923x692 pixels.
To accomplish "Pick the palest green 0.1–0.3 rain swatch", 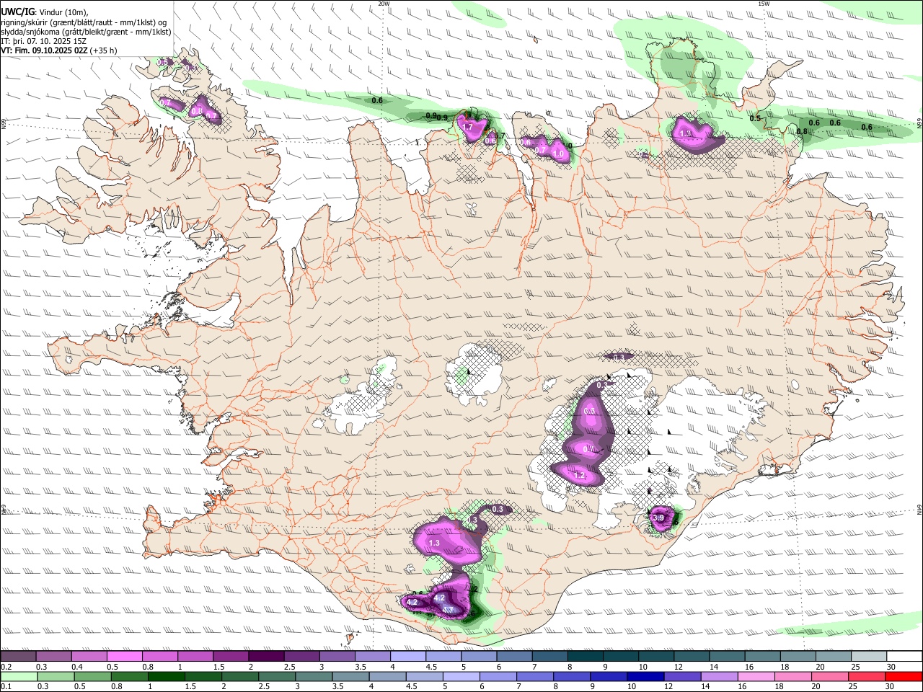I will (19, 676).
